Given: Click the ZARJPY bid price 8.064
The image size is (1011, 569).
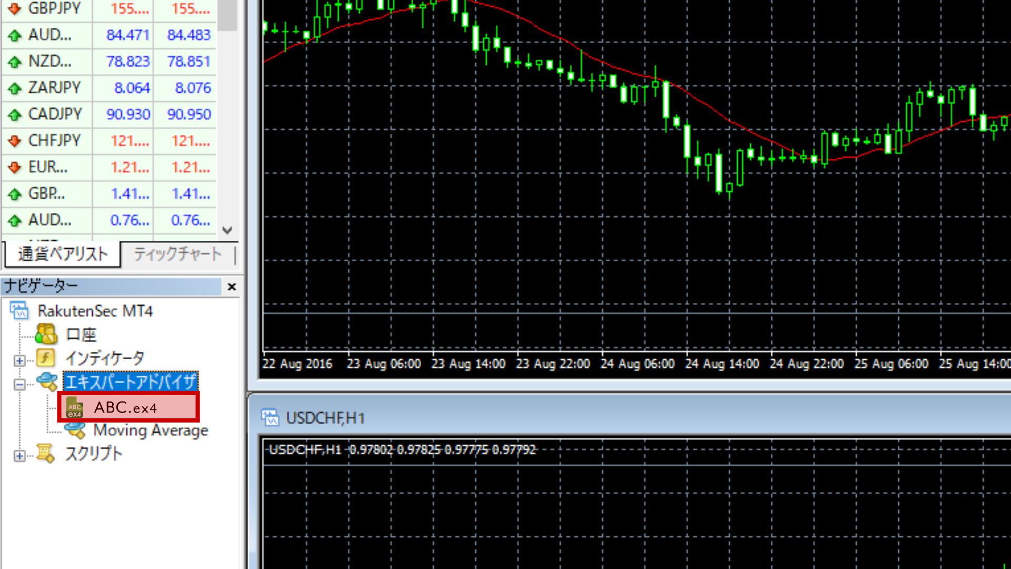Looking at the screenshot, I should (132, 88).
